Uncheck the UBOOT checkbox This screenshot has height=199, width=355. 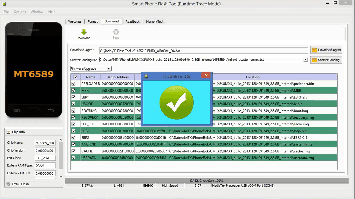click(x=74, y=104)
